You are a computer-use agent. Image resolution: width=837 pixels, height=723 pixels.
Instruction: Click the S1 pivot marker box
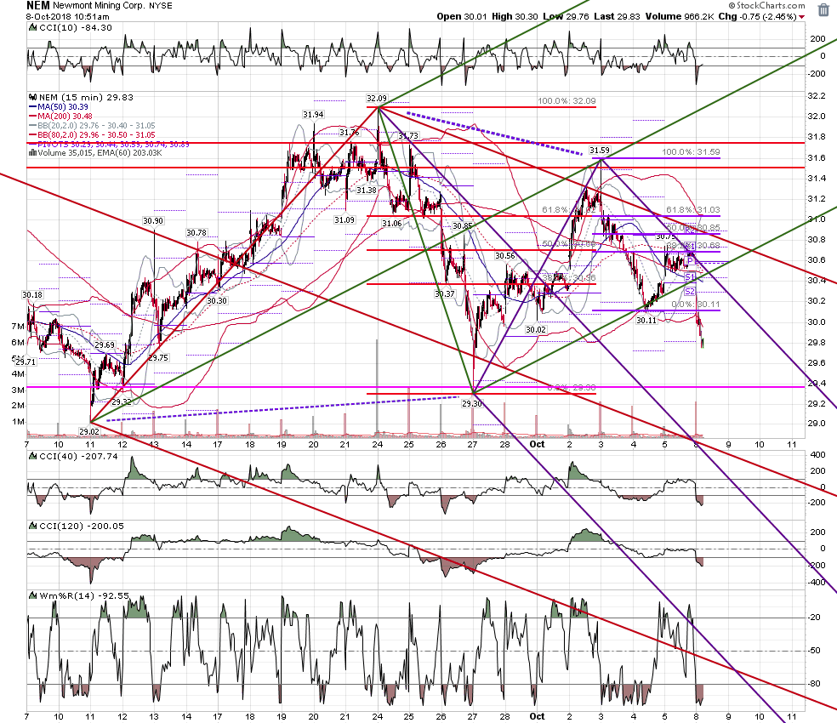[x=690, y=277]
